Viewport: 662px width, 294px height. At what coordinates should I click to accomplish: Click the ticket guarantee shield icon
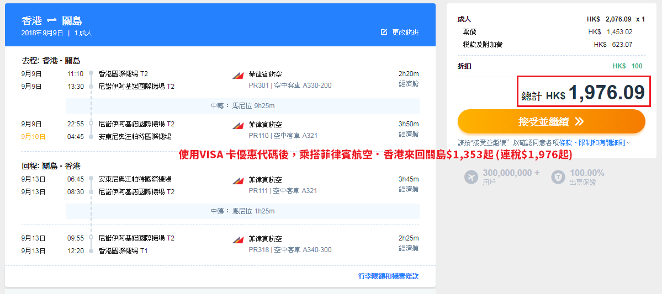point(558,177)
